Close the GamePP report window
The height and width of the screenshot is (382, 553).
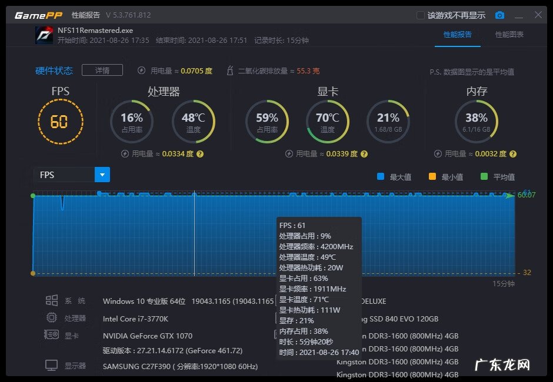(538, 15)
